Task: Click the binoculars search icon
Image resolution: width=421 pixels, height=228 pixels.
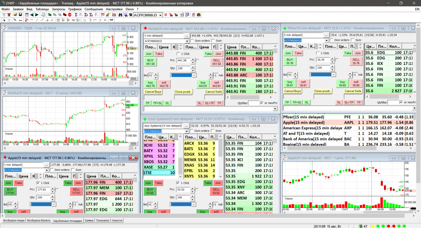Action: 120,15
